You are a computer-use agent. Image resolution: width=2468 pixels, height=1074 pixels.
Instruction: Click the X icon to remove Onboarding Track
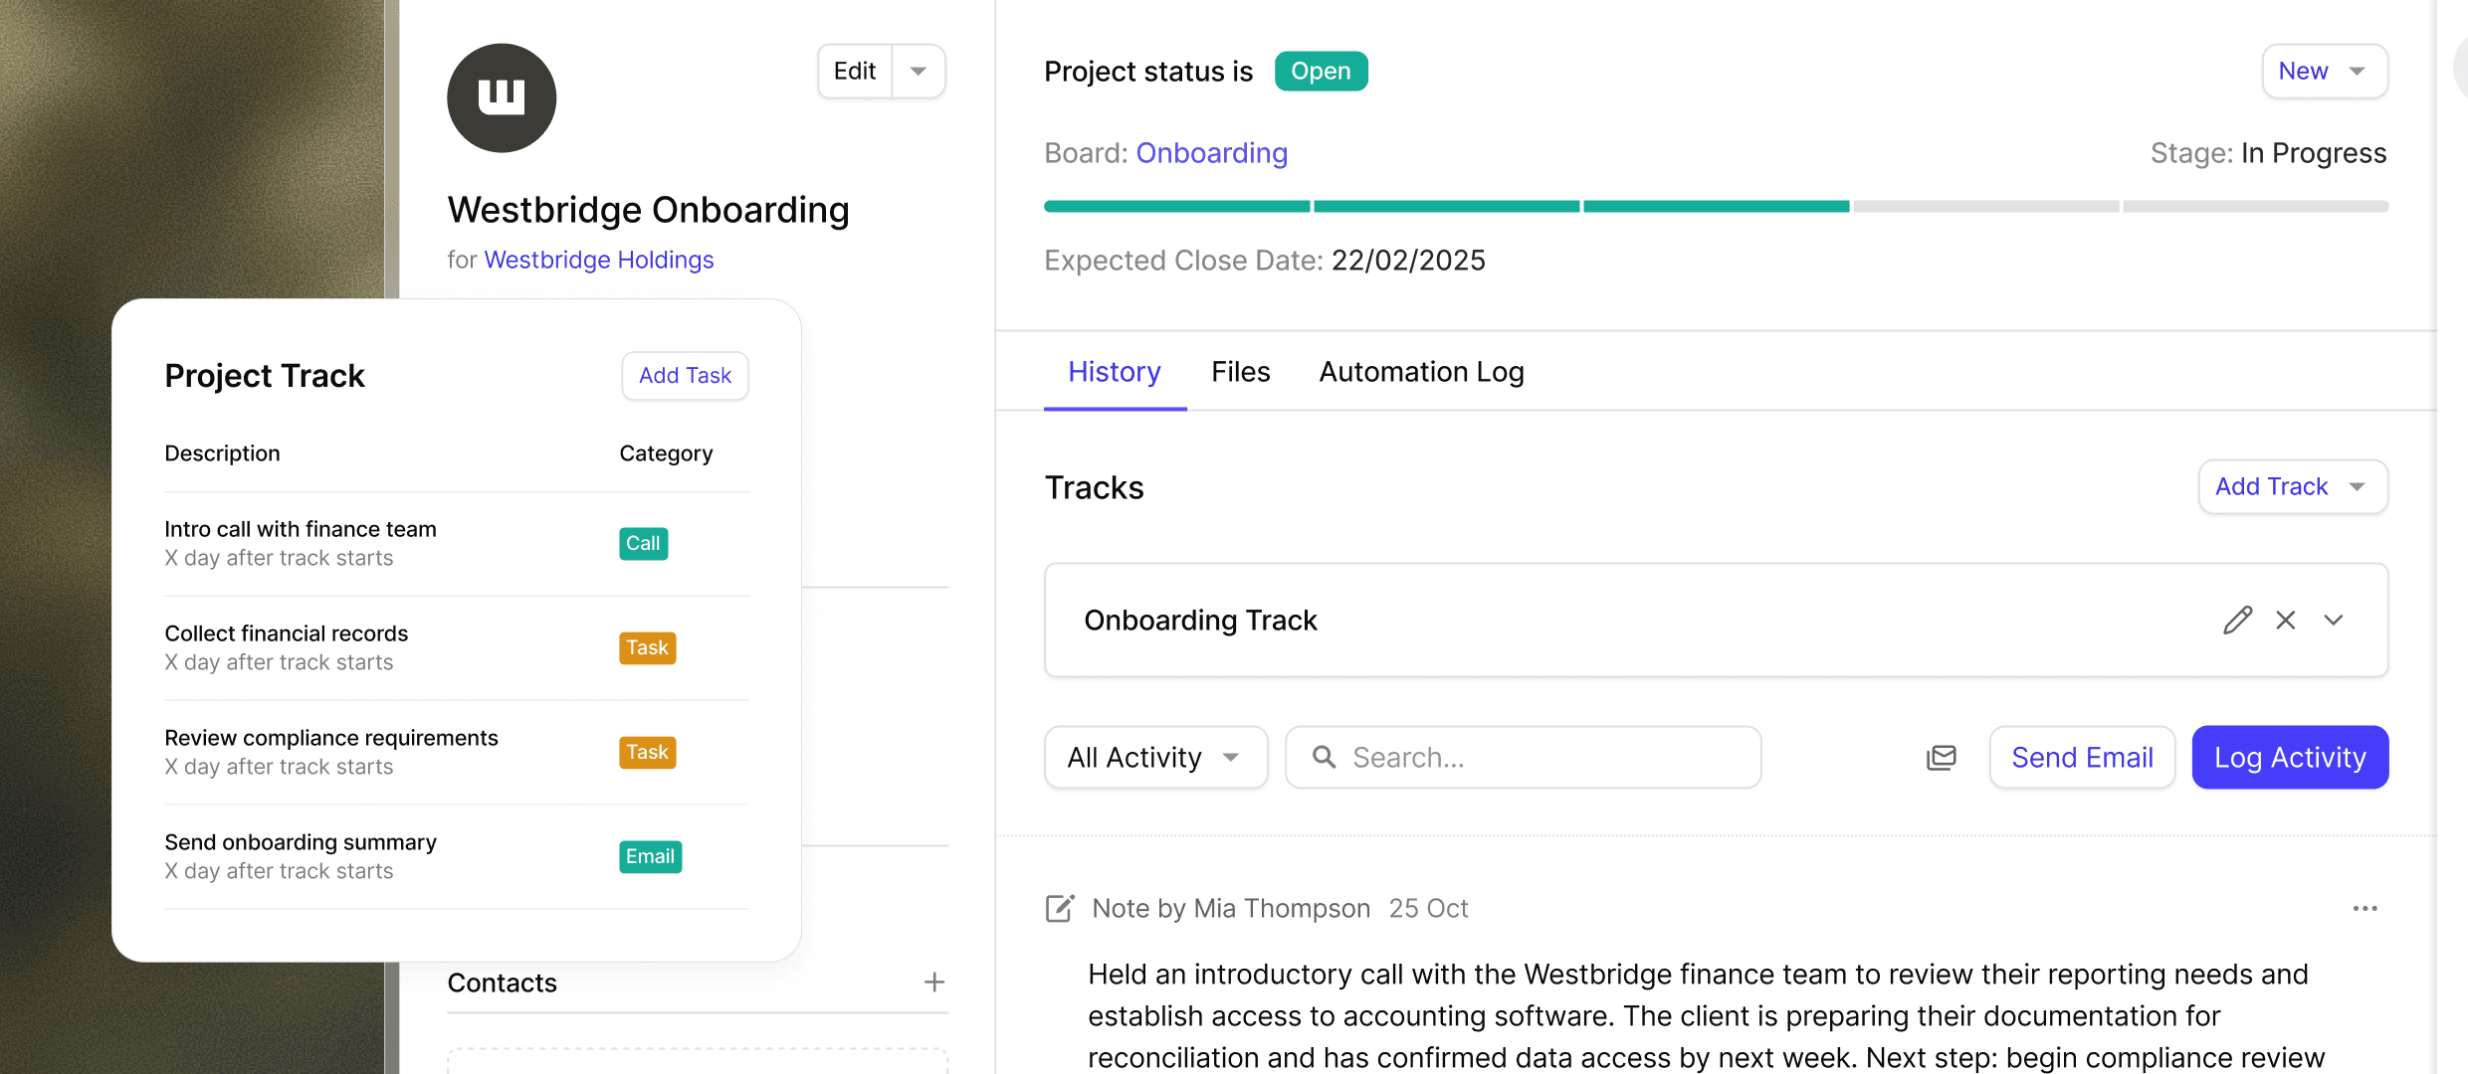click(2285, 620)
